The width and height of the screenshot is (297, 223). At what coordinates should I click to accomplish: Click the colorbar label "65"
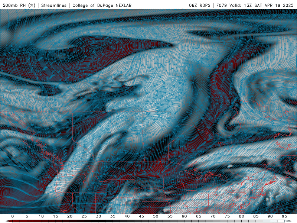tap(199, 216)
